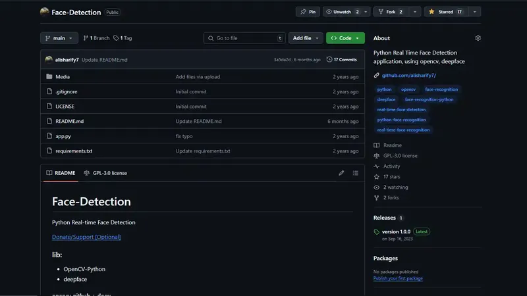This screenshot has width=527, height=296.
Task: Click the branch icon beside 1 Branch
Action: pos(86,38)
